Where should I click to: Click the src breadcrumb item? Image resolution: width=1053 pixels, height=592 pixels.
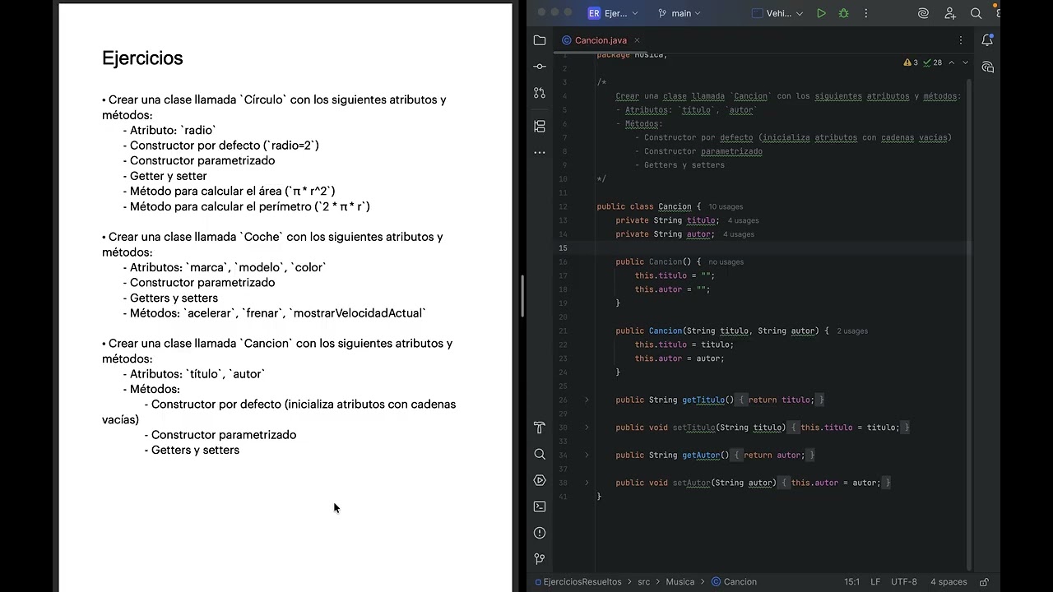(643, 582)
